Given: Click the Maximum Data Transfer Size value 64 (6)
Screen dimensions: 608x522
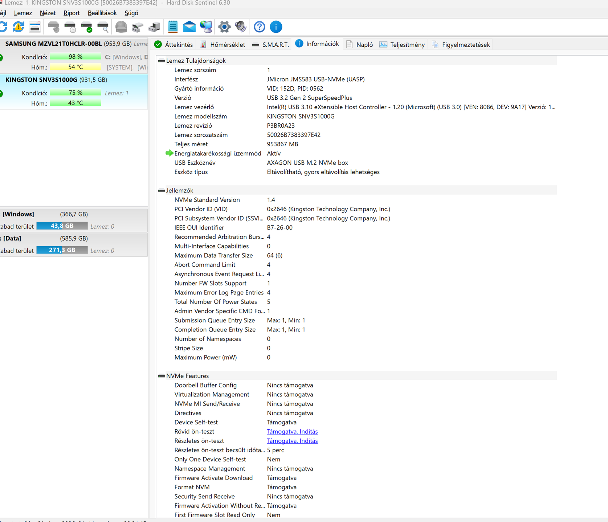Looking at the screenshot, I should click(x=275, y=255).
